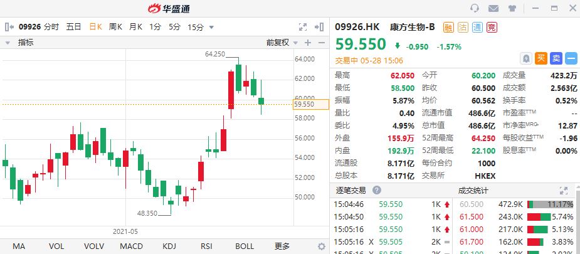Open the 逐笔交易 tick trades tab
The height and width of the screenshot is (254, 580).
(351, 191)
